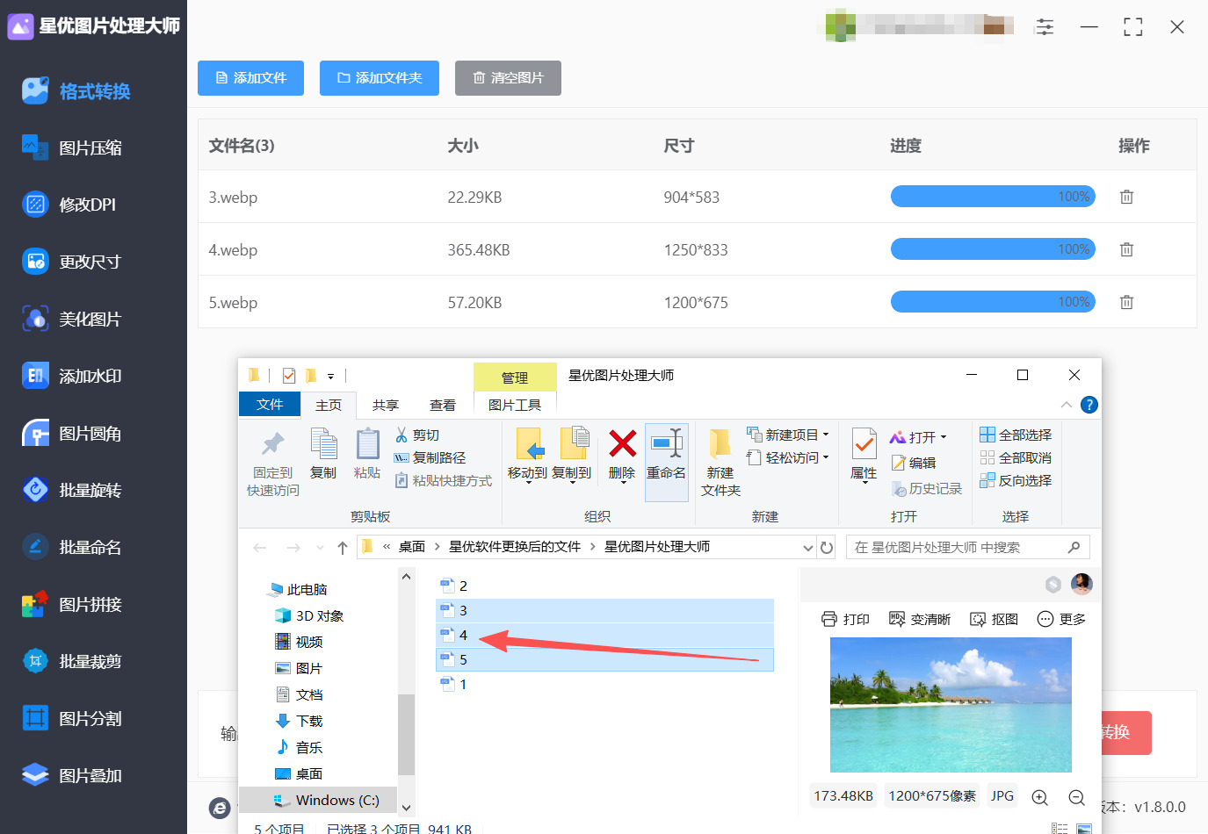Click 全部取消 in ribbon

[1016, 457]
